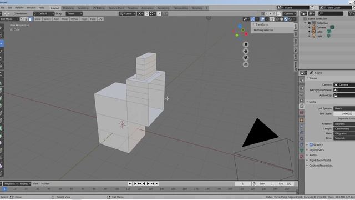Open the Orientation Default dropdown
Image resolution: width=355 pixels, height=200 pixels.
pos(44,13)
